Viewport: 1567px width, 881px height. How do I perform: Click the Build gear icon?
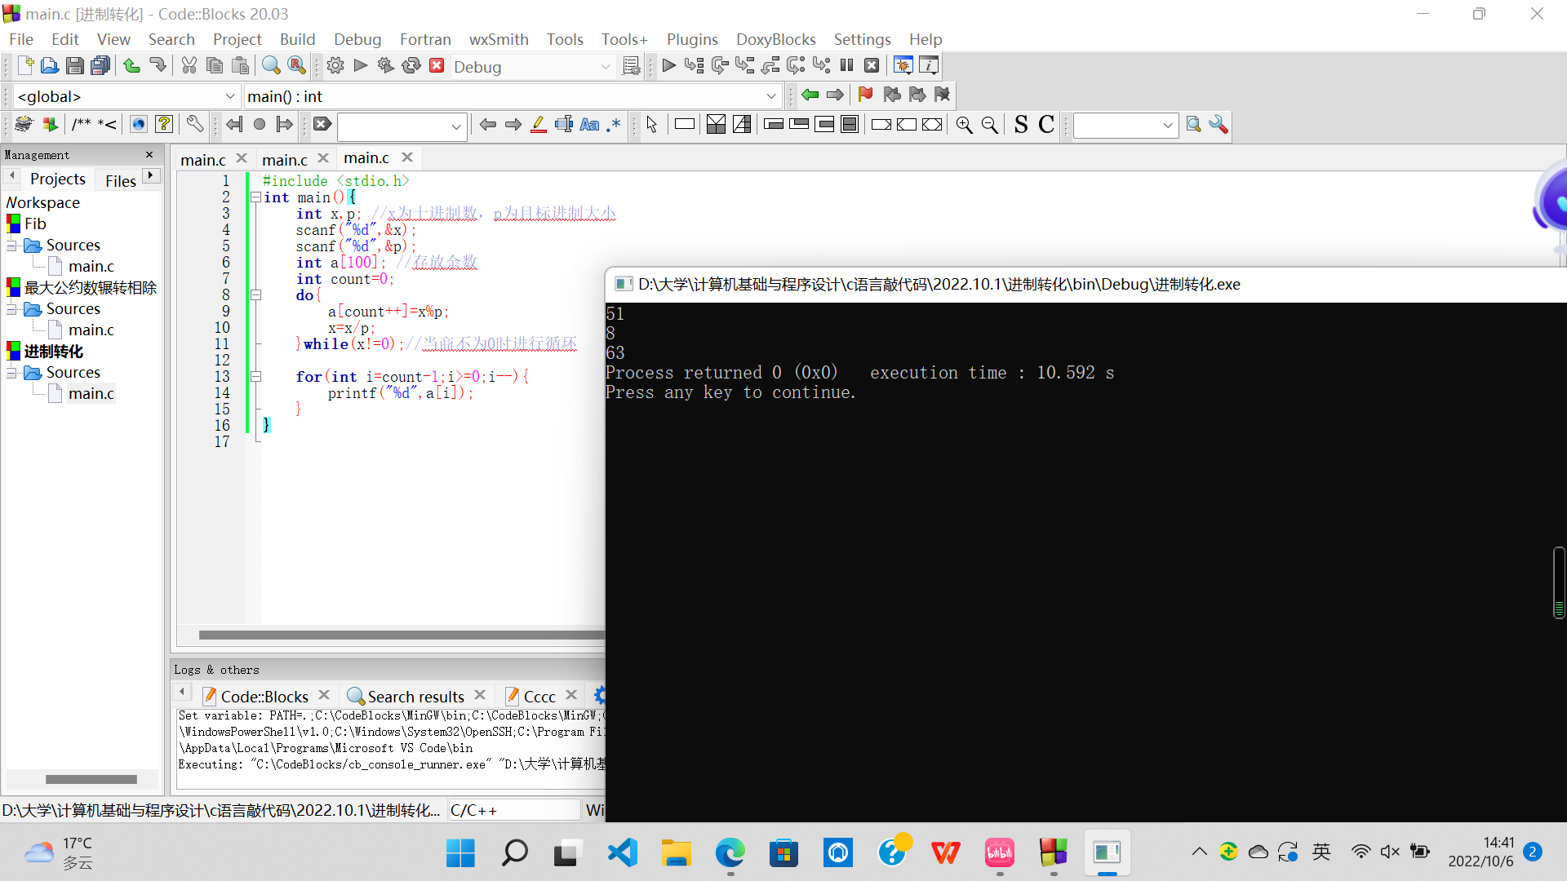click(335, 66)
